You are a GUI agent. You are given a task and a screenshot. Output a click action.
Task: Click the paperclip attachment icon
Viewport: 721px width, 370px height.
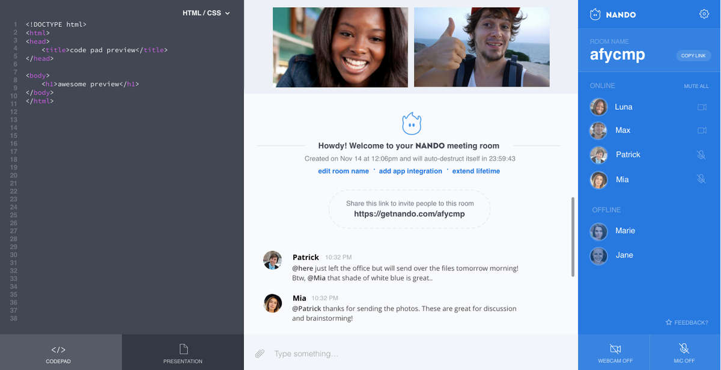pos(260,354)
